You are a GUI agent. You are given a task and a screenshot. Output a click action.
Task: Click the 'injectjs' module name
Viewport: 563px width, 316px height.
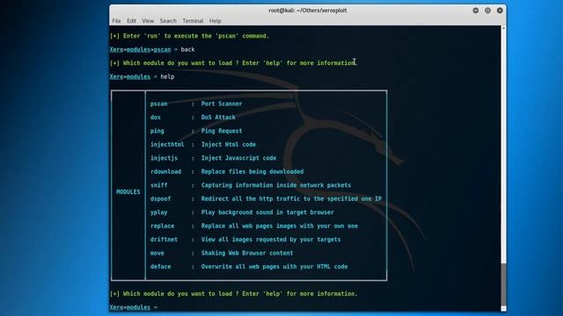point(164,158)
